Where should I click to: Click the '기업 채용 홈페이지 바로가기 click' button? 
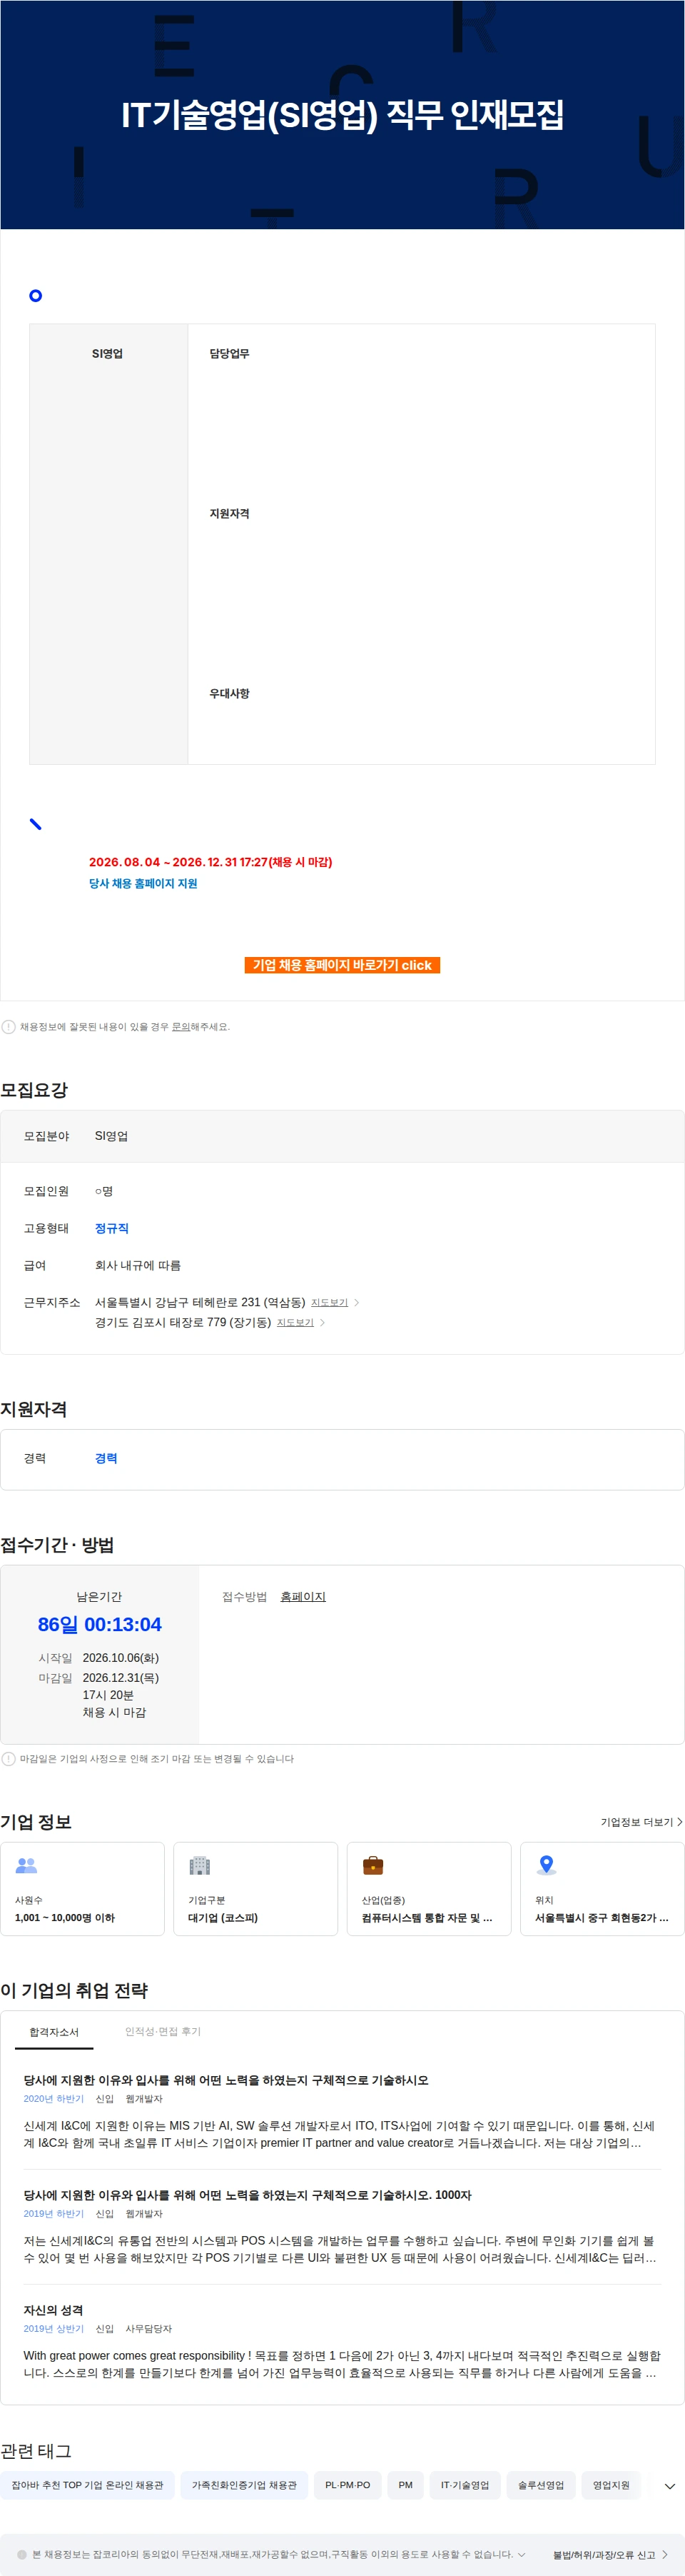(342, 965)
